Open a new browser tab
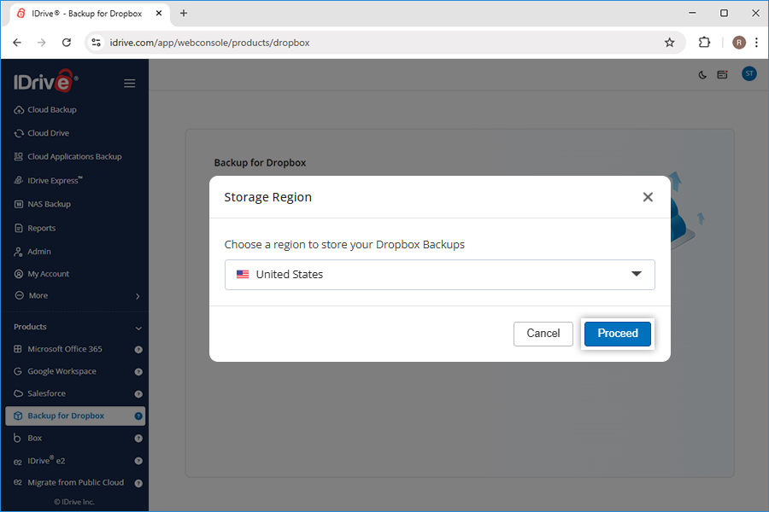769x512 pixels. click(184, 14)
